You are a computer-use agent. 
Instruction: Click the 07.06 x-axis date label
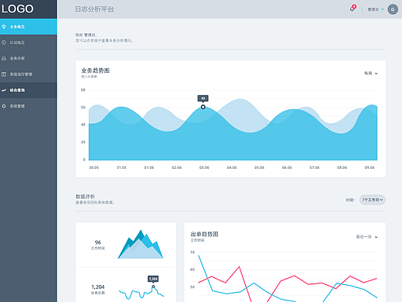pyautogui.click(x=315, y=167)
